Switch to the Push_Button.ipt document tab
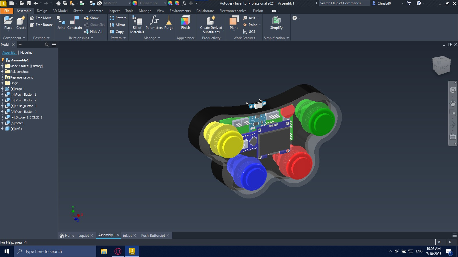This screenshot has height=257, width=458. coord(153,236)
